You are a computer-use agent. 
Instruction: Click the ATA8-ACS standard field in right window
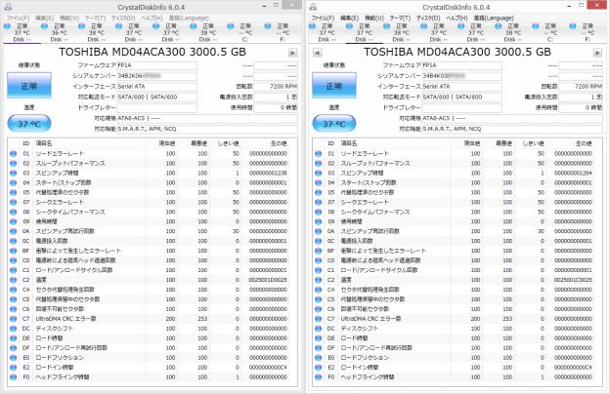tap(512, 118)
